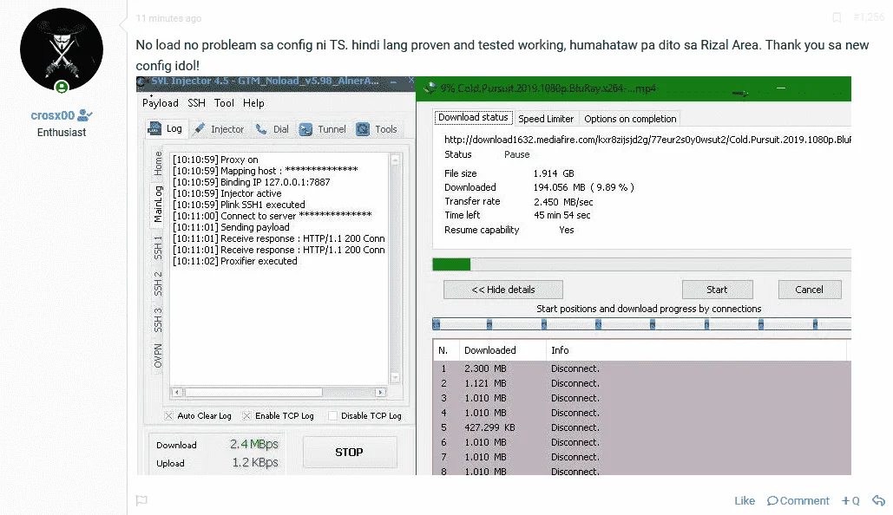
Task: Open the crosx00 profile link
Action: coord(52,115)
